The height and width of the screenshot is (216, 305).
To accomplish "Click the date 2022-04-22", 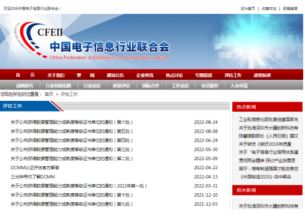I will pos(206,167).
